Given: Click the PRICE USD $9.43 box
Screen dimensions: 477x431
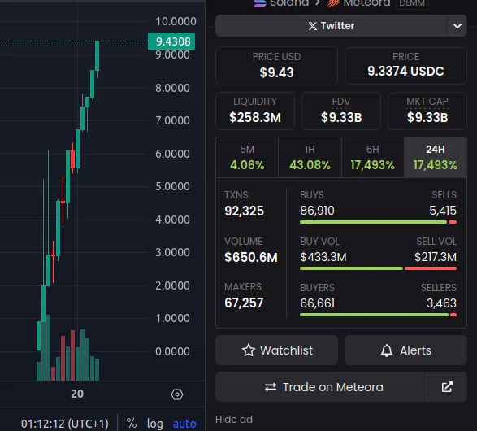Looking at the screenshot, I should pos(276,66).
